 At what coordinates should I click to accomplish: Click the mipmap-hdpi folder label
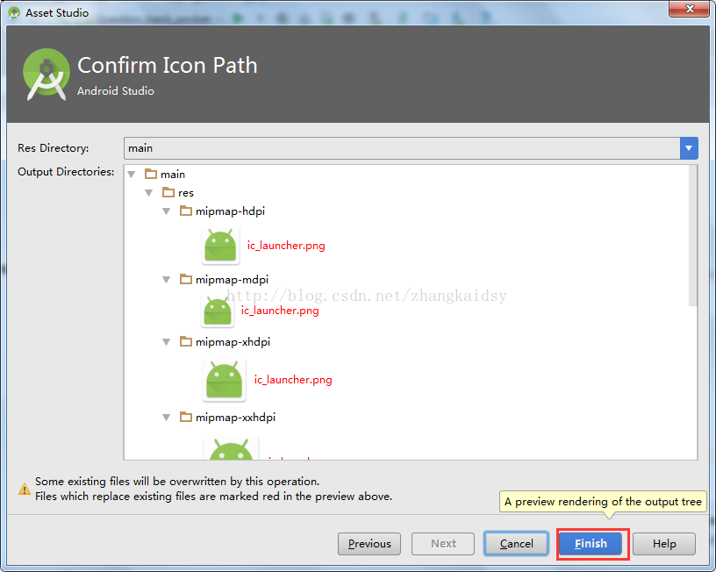click(230, 211)
